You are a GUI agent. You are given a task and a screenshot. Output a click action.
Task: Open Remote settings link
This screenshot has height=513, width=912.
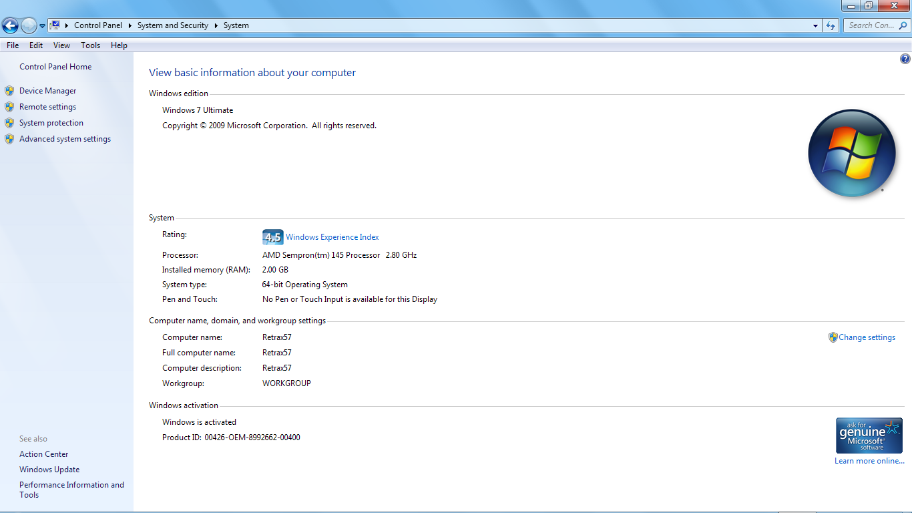point(47,107)
